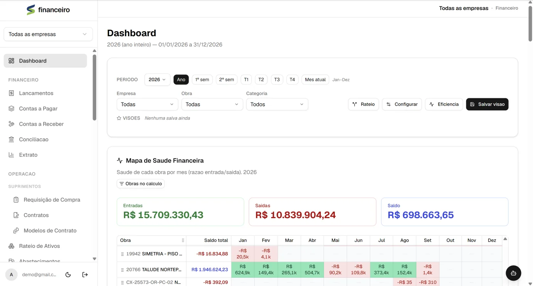
Task: Open the Empresa Todas dropdown
Action: (147, 104)
